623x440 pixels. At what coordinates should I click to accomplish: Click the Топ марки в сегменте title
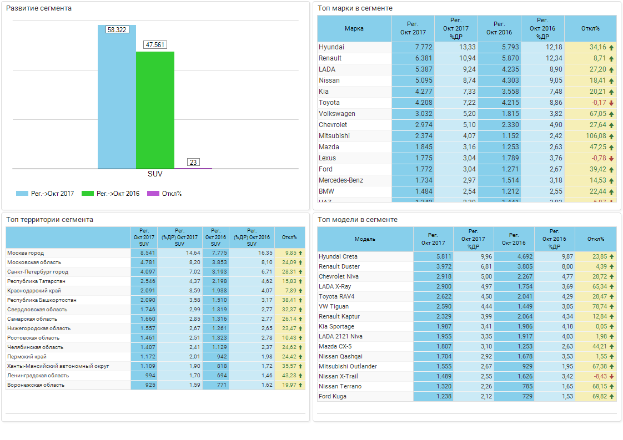(355, 8)
